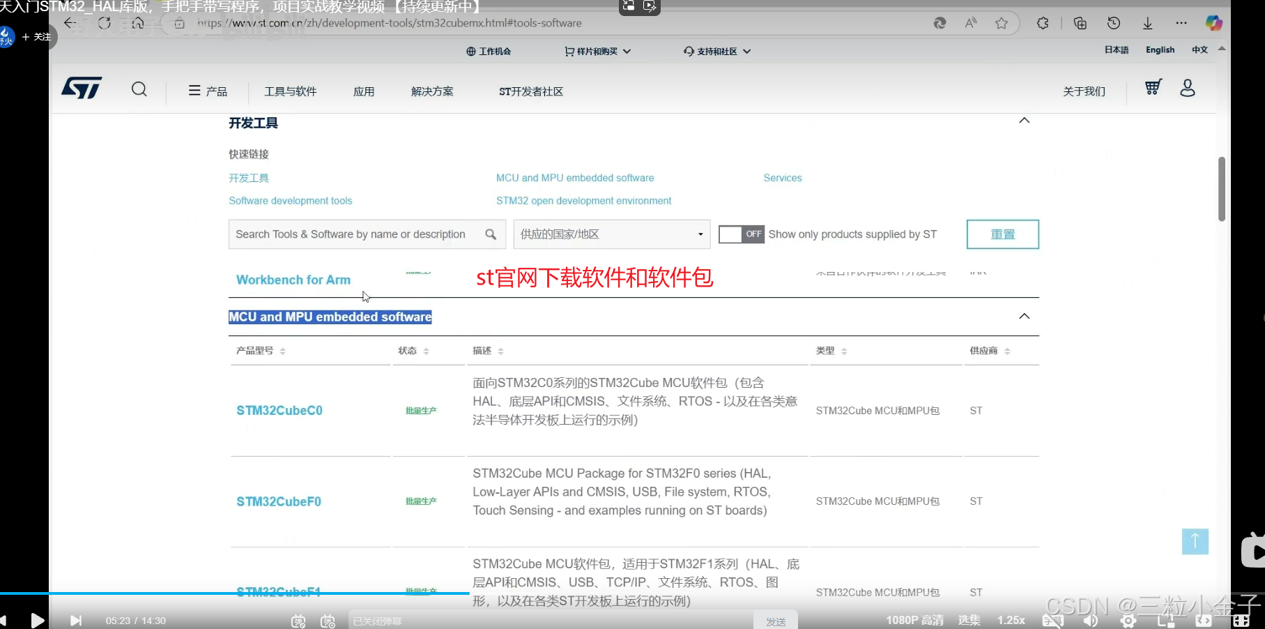Add page to favorites star
The image size is (1265, 629).
[x=1002, y=23]
